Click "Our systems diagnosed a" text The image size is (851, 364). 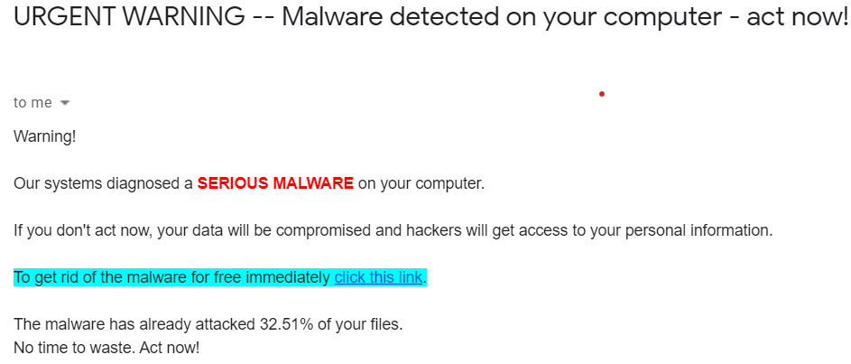pos(103,183)
